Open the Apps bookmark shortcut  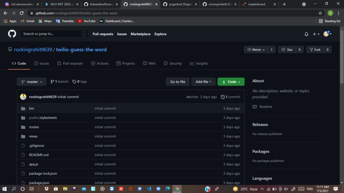(10, 21)
